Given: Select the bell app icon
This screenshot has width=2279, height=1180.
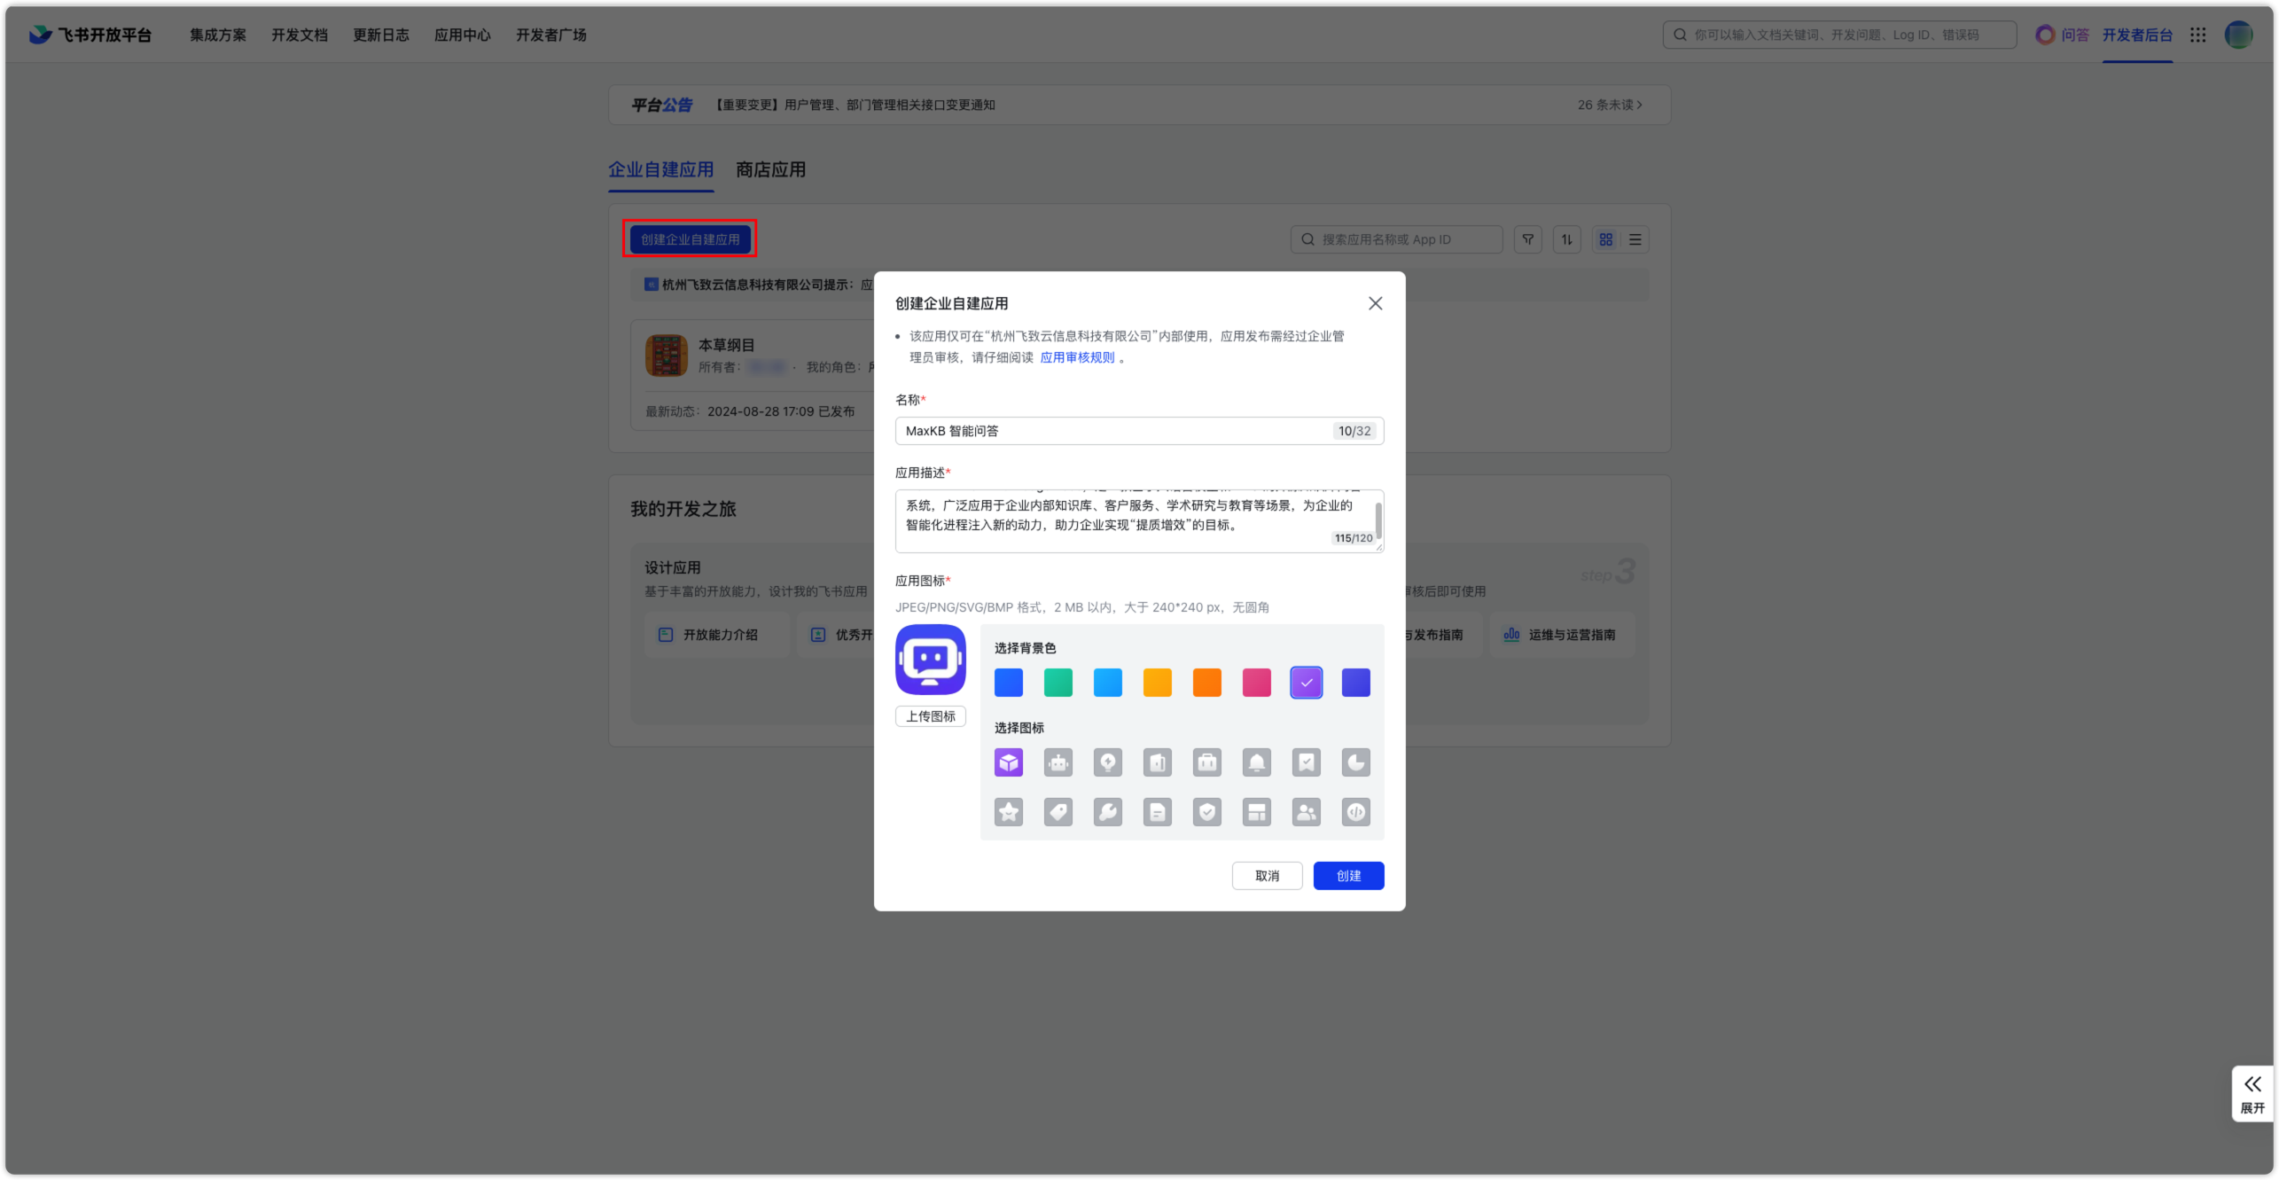Looking at the screenshot, I should (x=1256, y=762).
